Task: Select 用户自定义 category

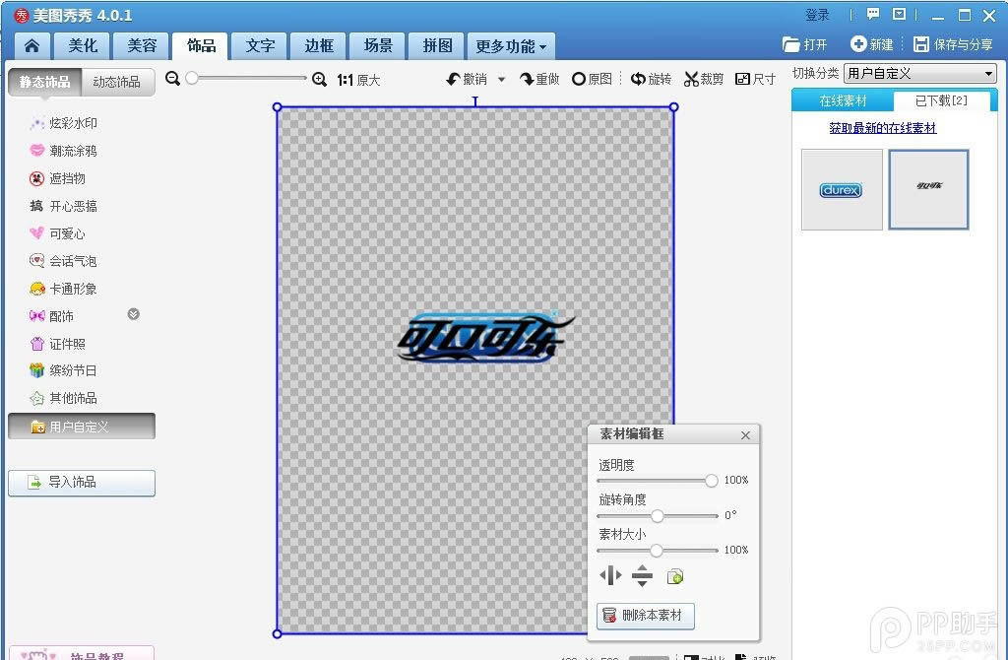Action: pos(82,427)
